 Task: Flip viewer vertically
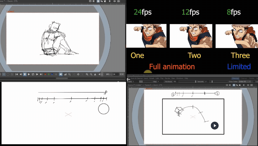[x=99, y=74]
